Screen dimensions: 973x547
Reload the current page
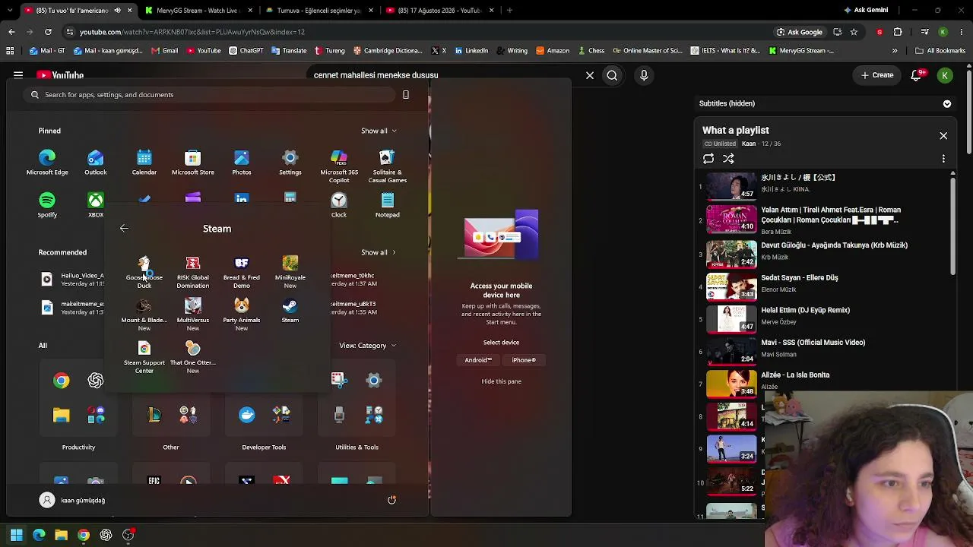pyautogui.click(x=48, y=32)
